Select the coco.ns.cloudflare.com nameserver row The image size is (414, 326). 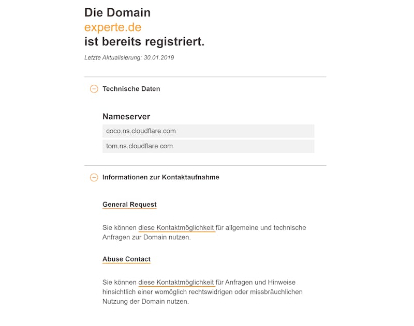coord(209,131)
